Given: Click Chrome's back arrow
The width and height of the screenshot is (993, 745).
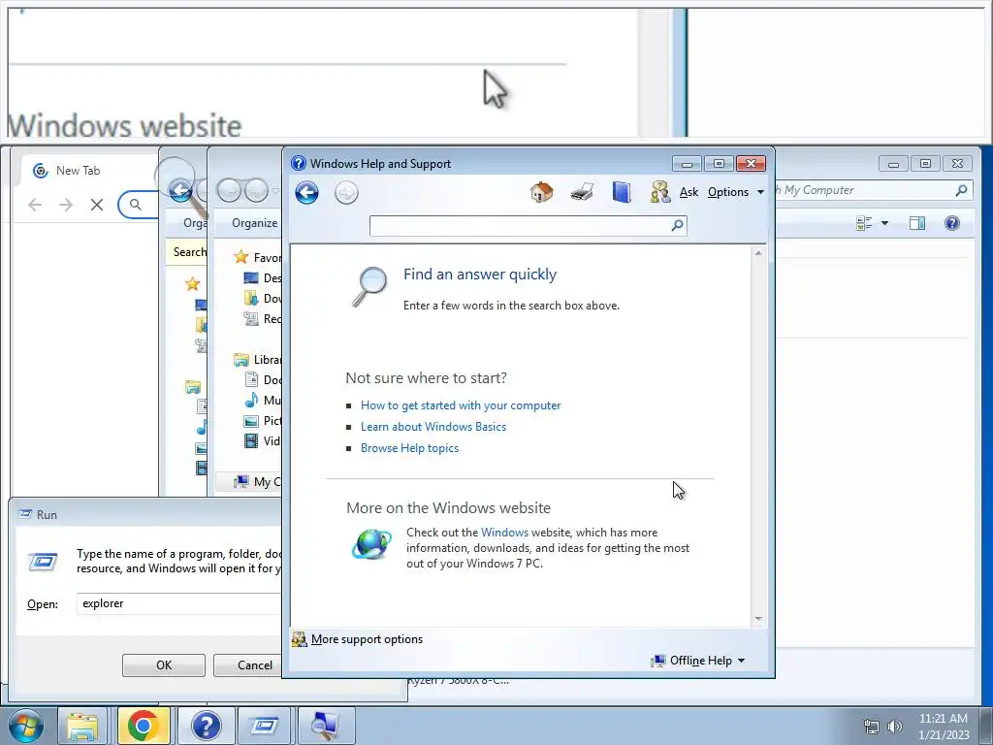Looking at the screenshot, I should coord(35,205).
